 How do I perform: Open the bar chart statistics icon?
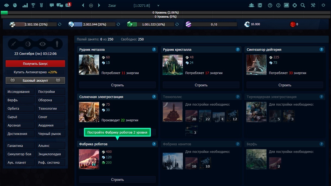click(25, 5)
